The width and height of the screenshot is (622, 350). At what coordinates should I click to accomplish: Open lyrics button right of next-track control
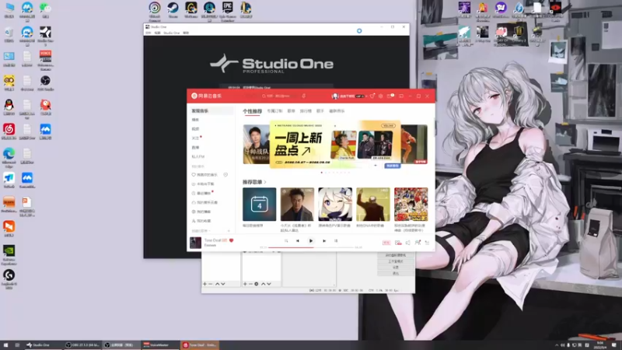336,241
